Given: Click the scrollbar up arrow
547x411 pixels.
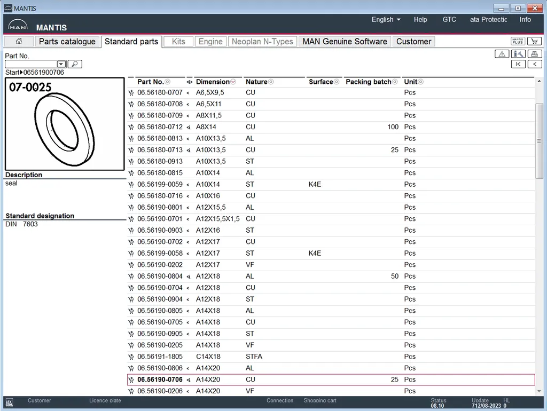Looking at the screenshot, I should 539,81.
